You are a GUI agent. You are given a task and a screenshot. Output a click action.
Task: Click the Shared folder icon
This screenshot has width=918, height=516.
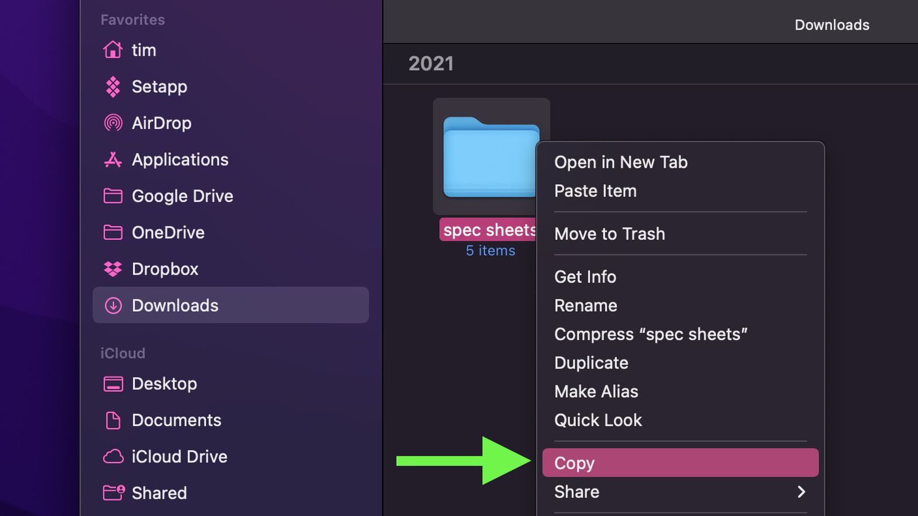point(113,492)
